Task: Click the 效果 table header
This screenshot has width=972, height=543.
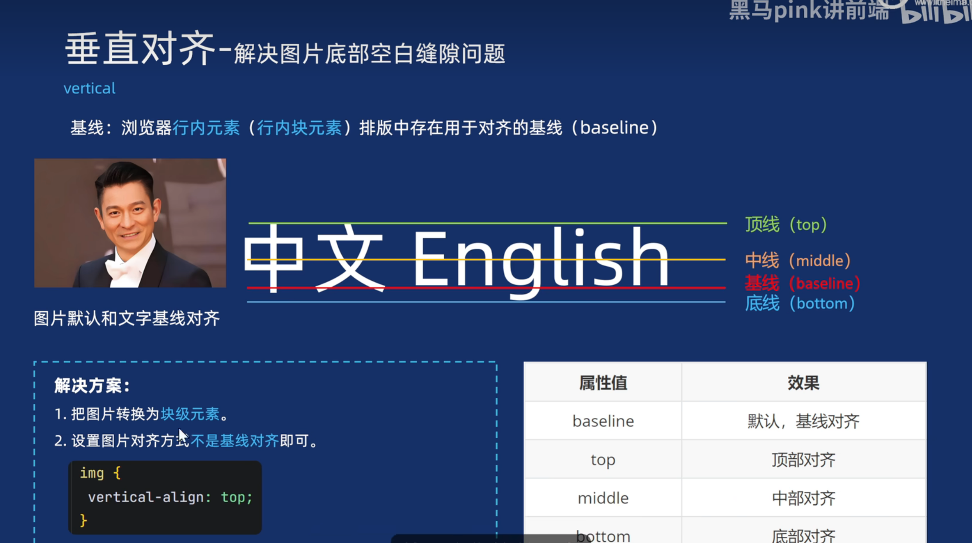Action: 803,383
